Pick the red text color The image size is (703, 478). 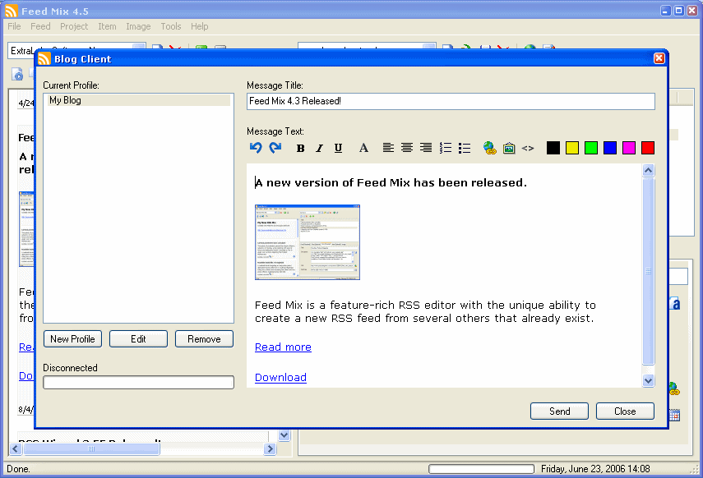648,148
